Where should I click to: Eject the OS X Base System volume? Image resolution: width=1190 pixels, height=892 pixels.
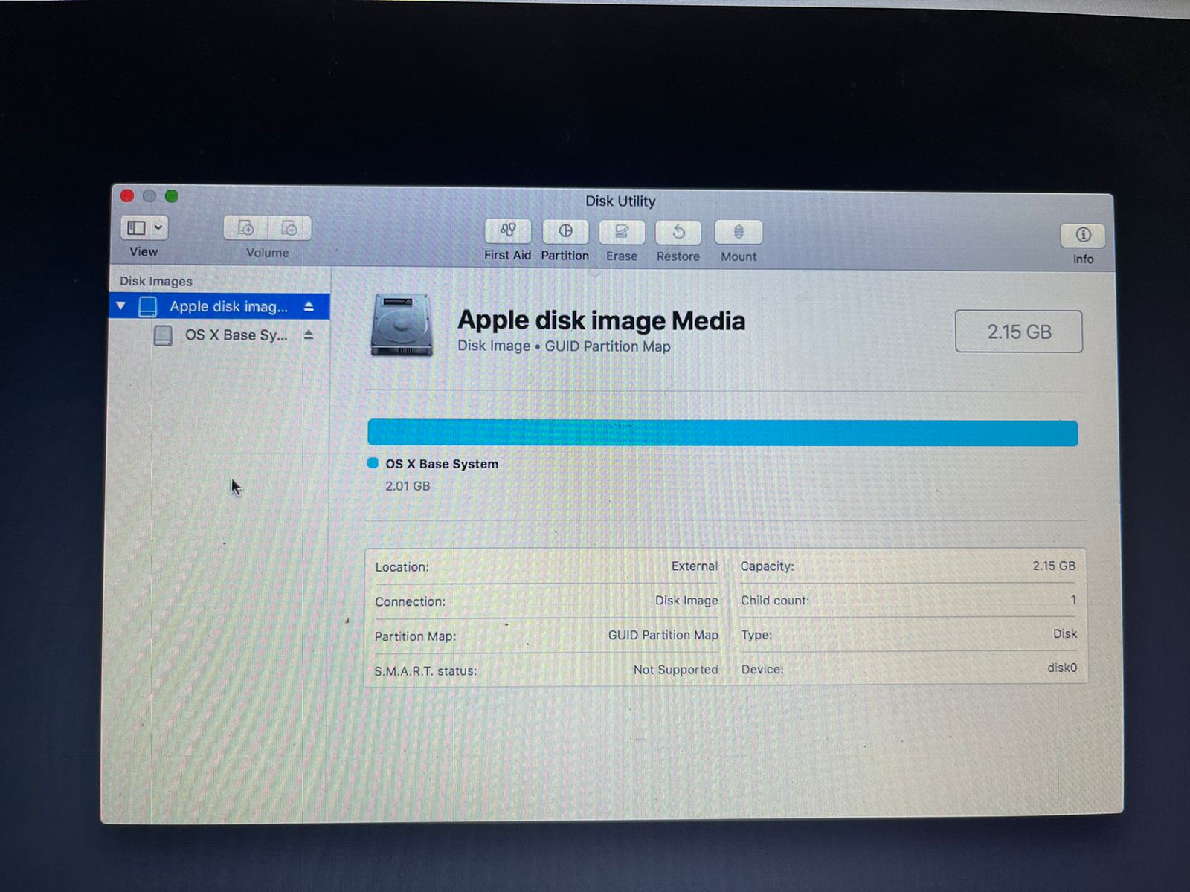click(309, 335)
